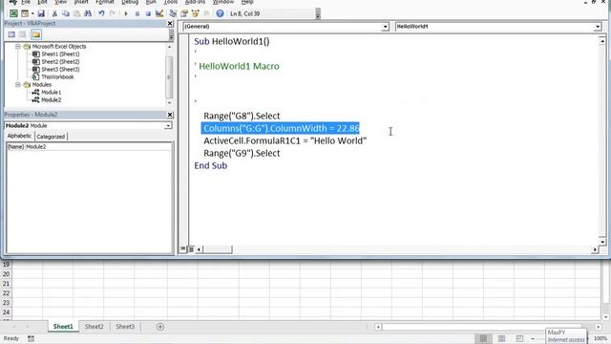
Task: Click the Copy icon in toolbar
Action: pos(66,13)
